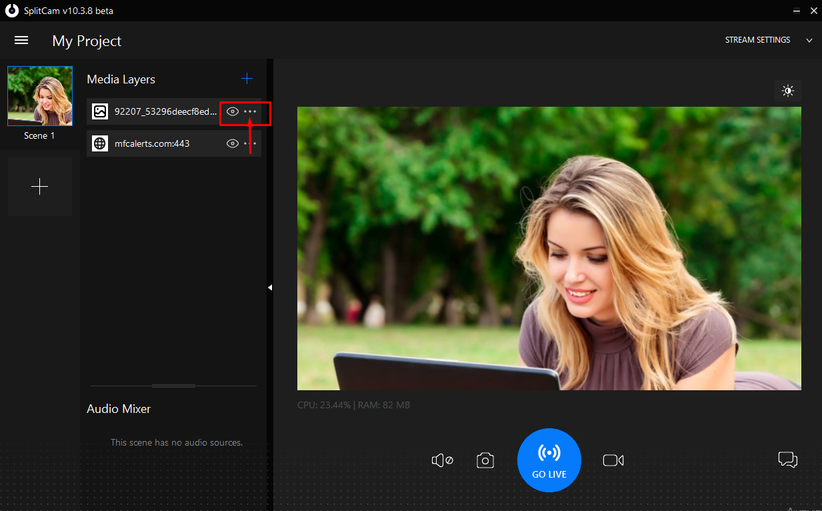Add a new scene with plus tile
822x511 pixels.
pyautogui.click(x=39, y=186)
